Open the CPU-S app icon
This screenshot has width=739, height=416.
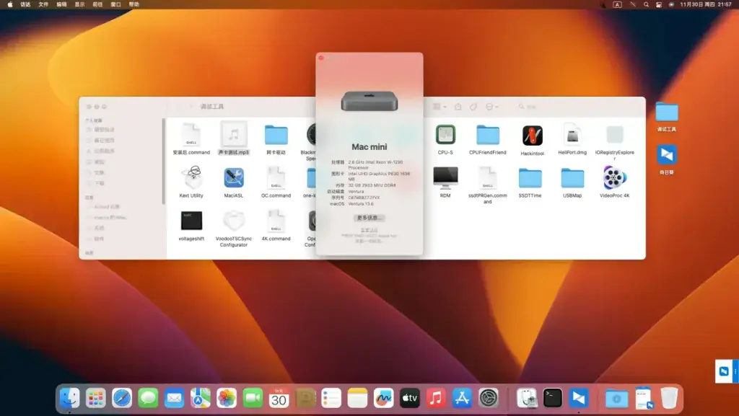pyautogui.click(x=445, y=135)
